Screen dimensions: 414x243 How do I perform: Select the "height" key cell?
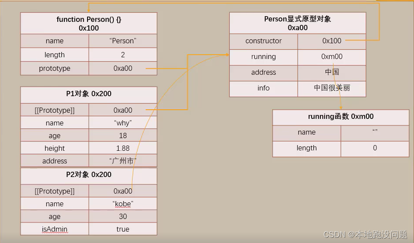55,148
